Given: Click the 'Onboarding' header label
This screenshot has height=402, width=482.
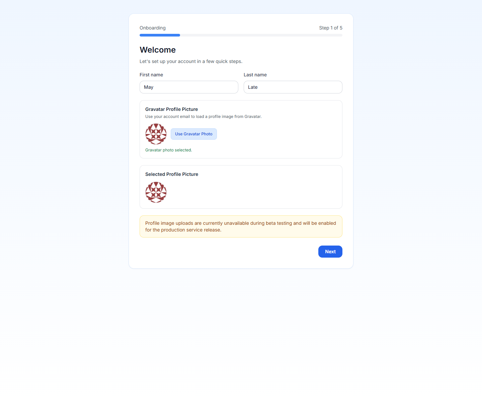Looking at the screenshot, I should click(152, 28).
